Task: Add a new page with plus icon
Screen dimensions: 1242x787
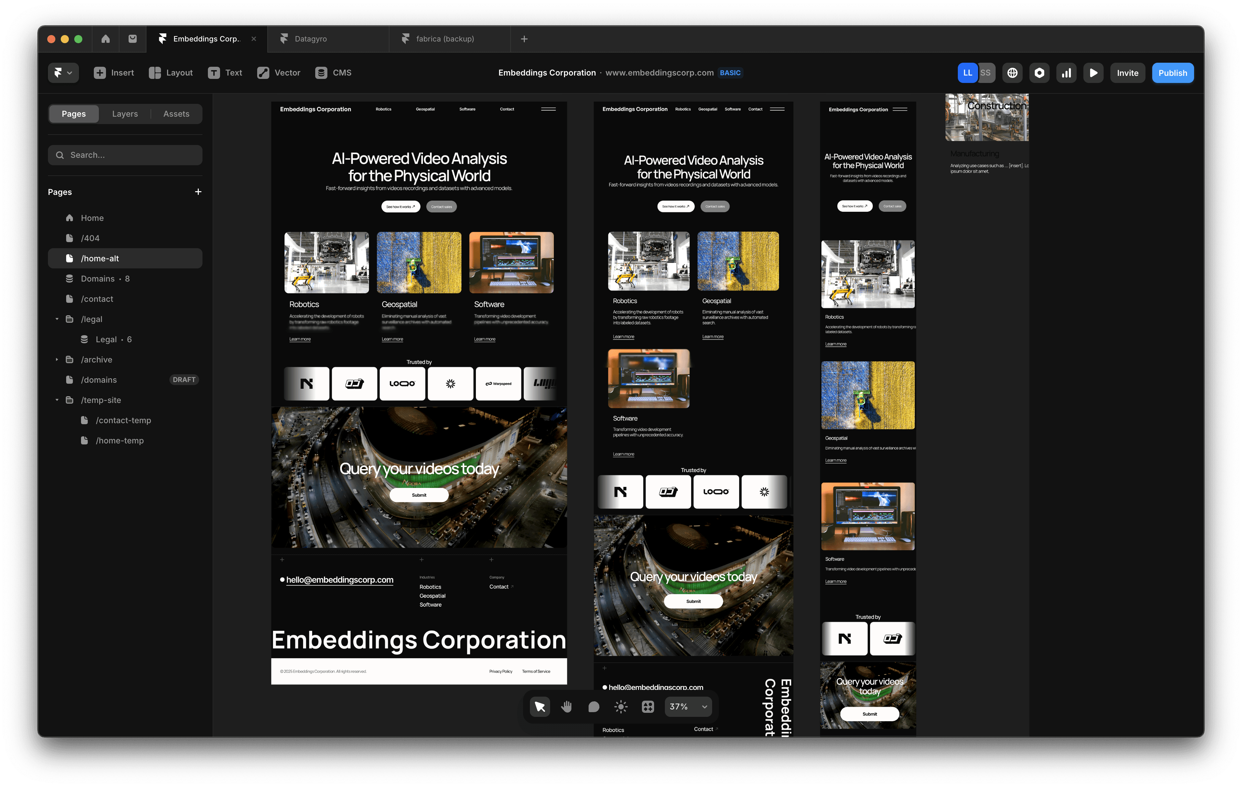Action: tap(198, 192)
